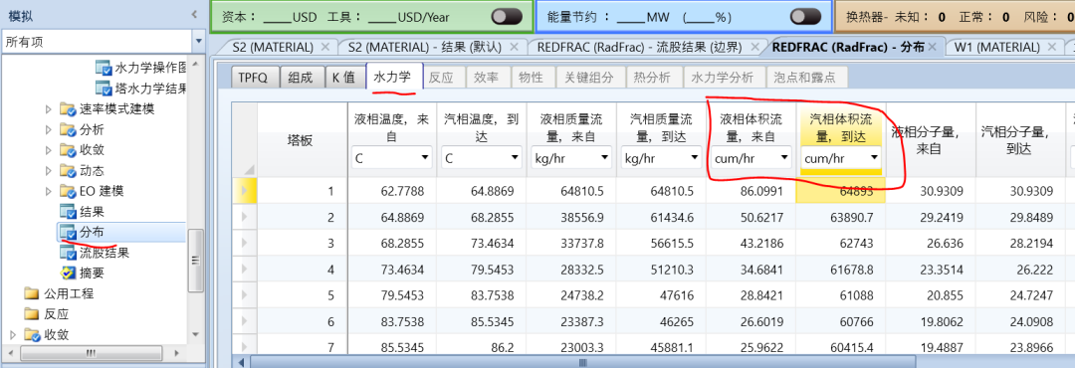Click the 流股结果 form icon

coord(68,253)
